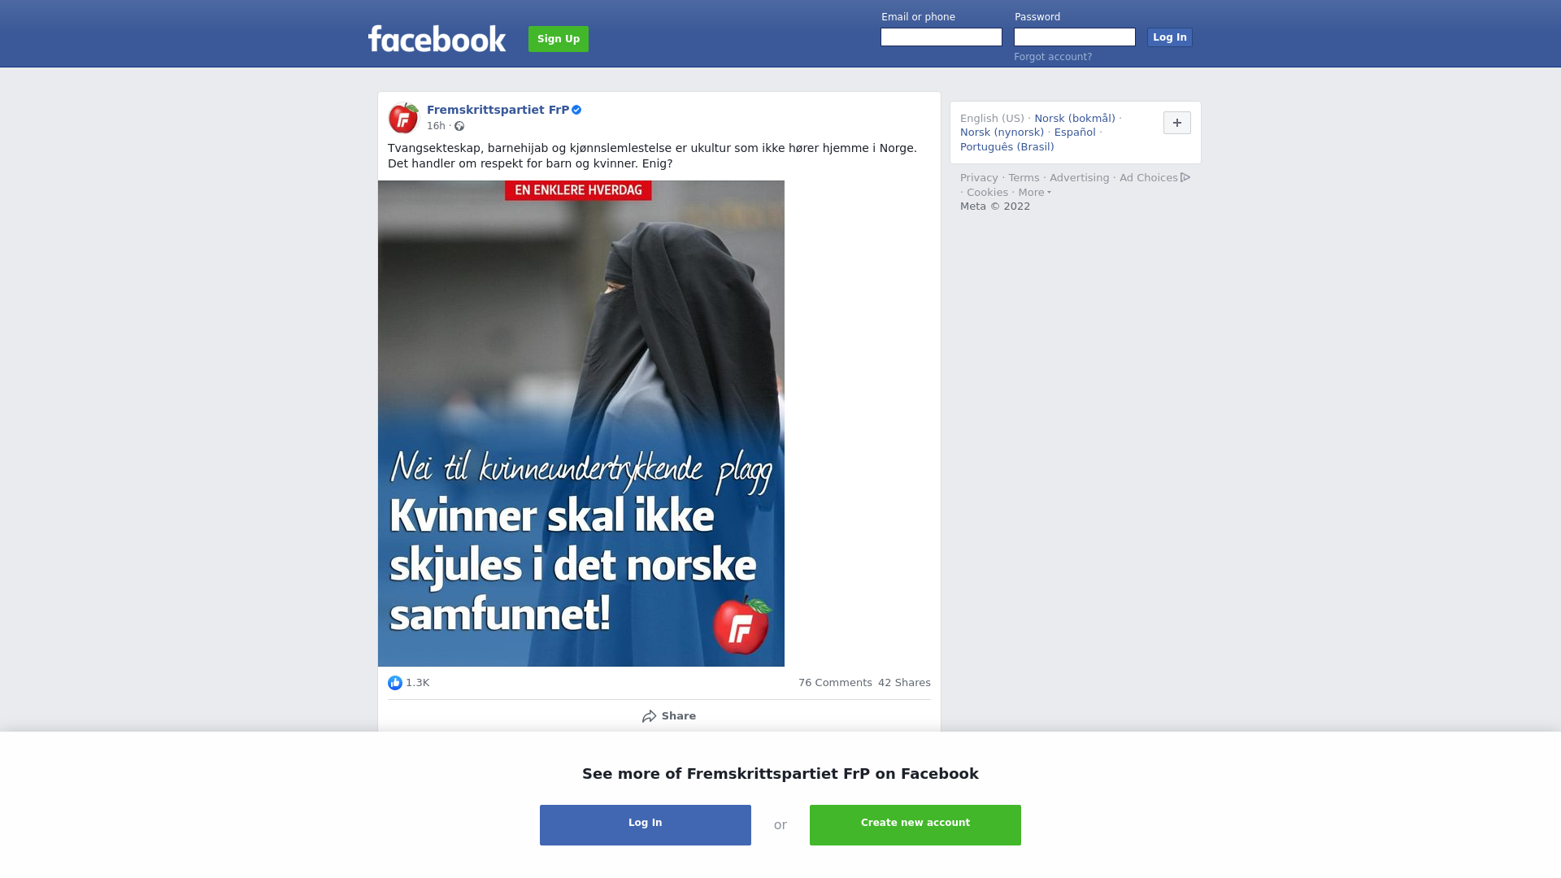Click the verified badge next to FrP
The image size is (1561, 878).
[576, 110]
